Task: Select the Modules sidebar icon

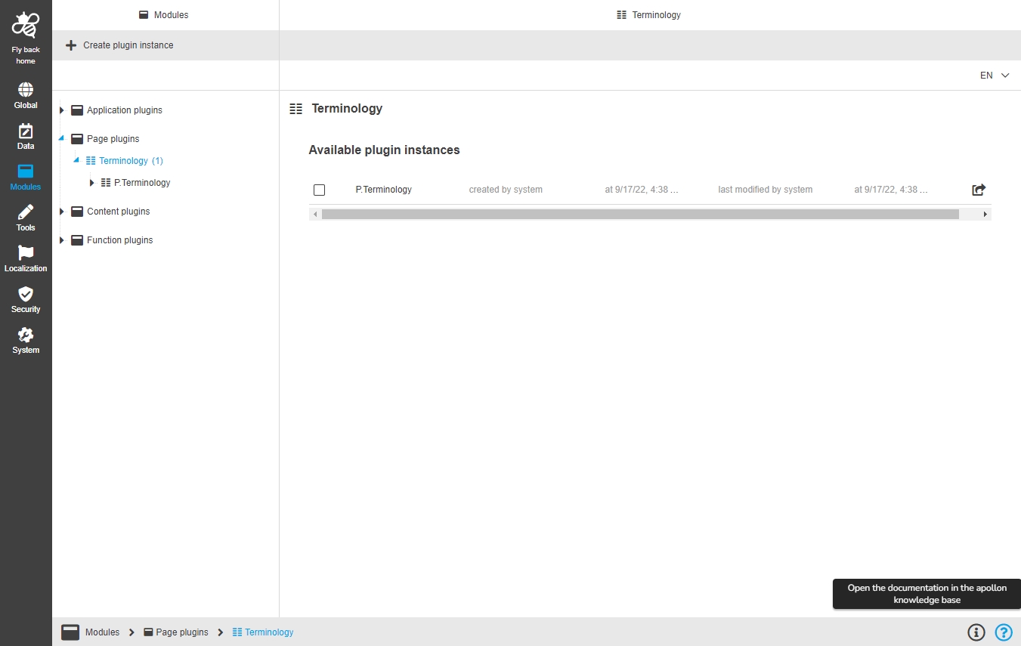Action: (x=26, y=172)
